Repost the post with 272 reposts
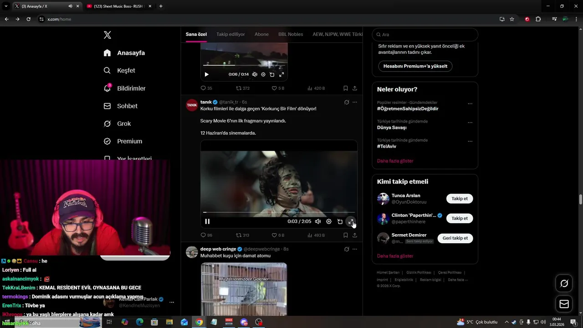The height and width of the screenshot is (328, 583). (x=243, y=88)
